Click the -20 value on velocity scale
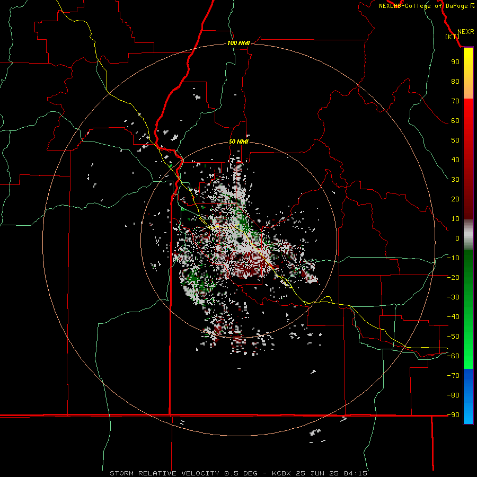Image resolution: width=477 pixels, height=477 pixels. click(453, 277)
